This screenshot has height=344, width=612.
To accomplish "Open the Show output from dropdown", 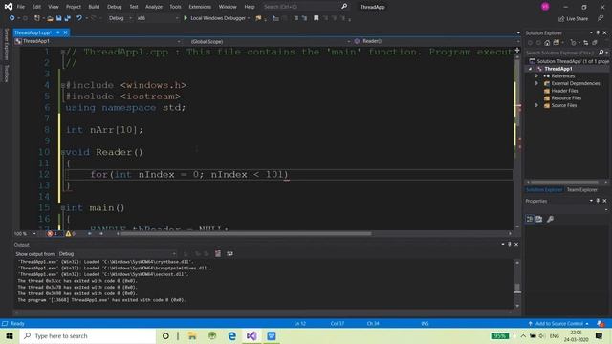I will coord(118,254).
